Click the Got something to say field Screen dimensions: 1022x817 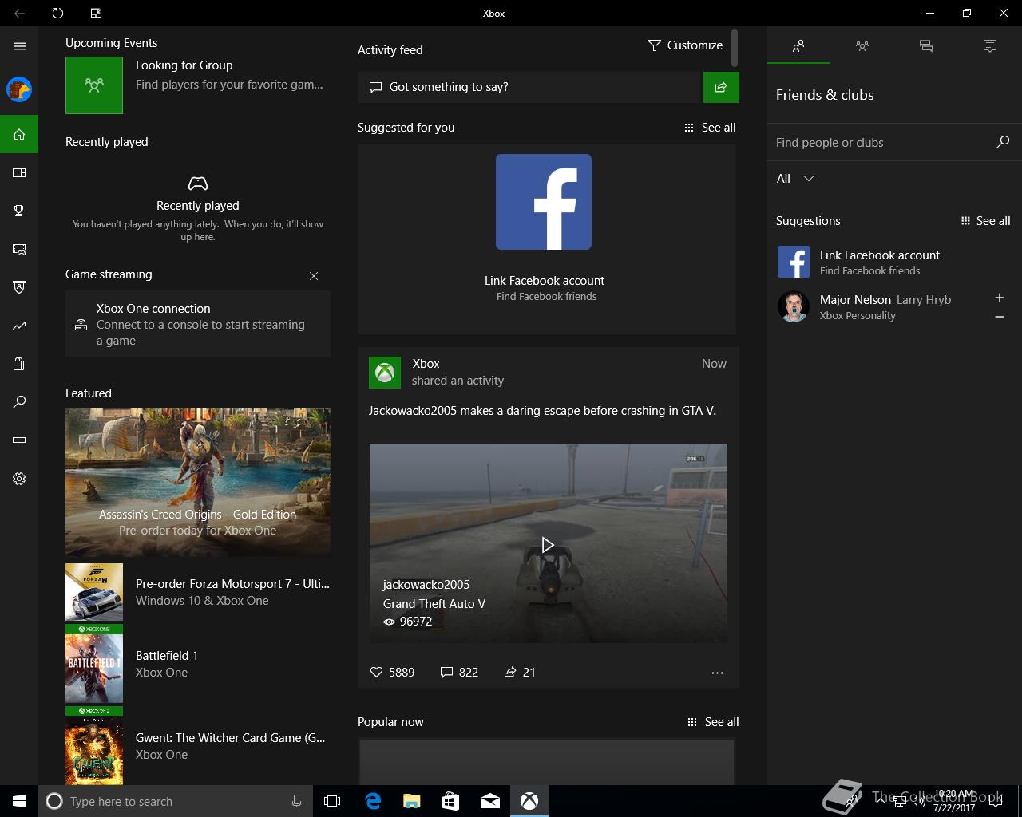pyautogui.click(x=529, y=87)
